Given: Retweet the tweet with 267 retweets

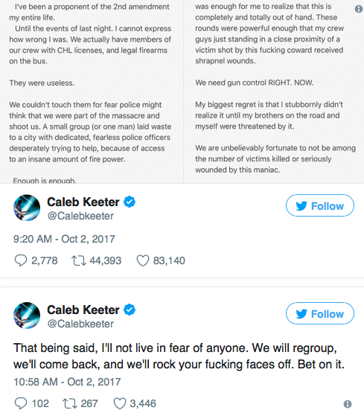Looking at the screenshot, I should [70, 403].
